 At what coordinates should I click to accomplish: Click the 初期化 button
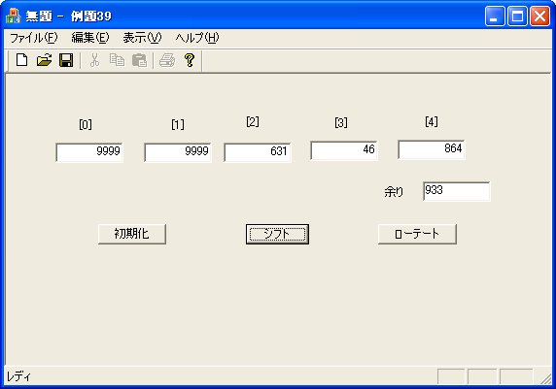pyautogui.click(x=132, y=234)
